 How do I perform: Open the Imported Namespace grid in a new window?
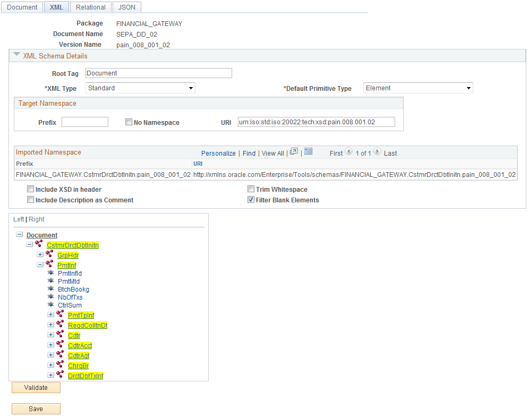click(294, 152)
